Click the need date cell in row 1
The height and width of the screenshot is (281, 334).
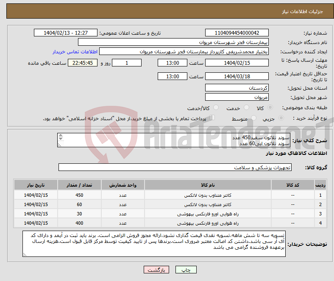coord(36,195)
